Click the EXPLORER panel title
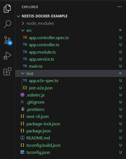The height and width of the screenshot is (159, 126). [x=30, y=7]
